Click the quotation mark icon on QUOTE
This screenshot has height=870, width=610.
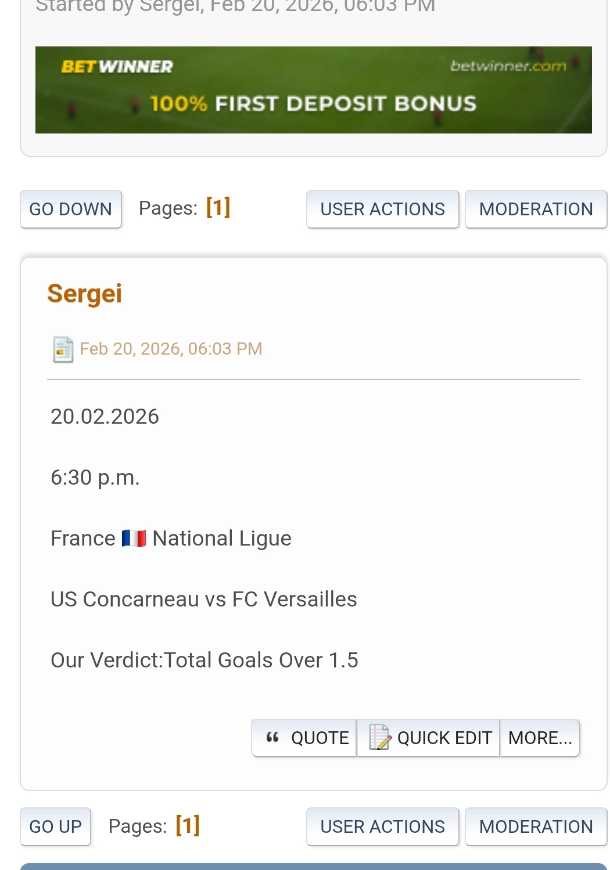(x=272, y=738)
